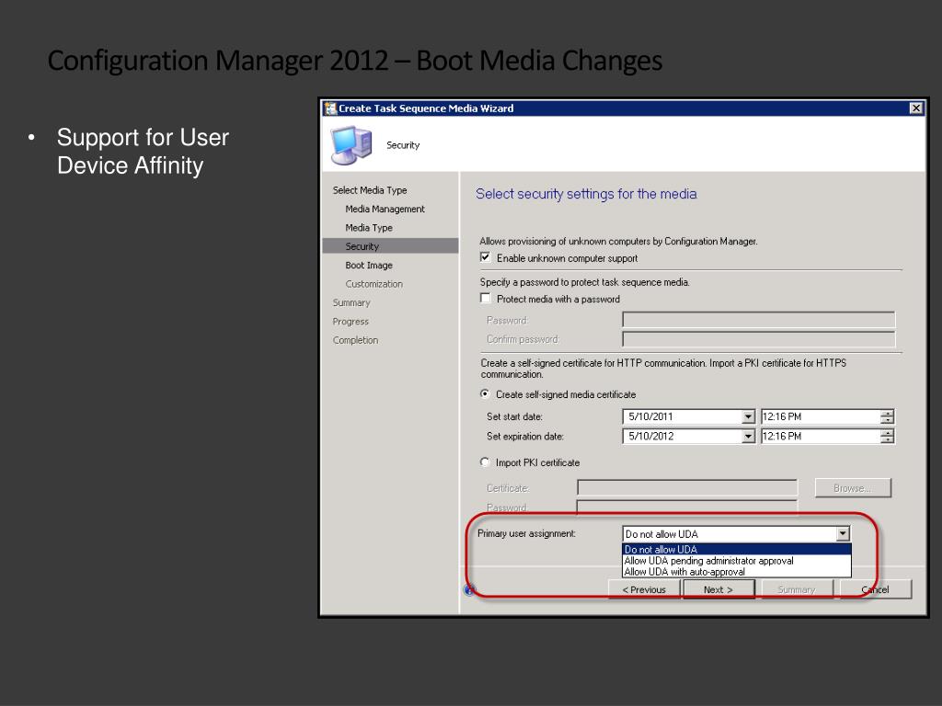
Task: Click the Summary button at bottom
Action: click(797, 589)
